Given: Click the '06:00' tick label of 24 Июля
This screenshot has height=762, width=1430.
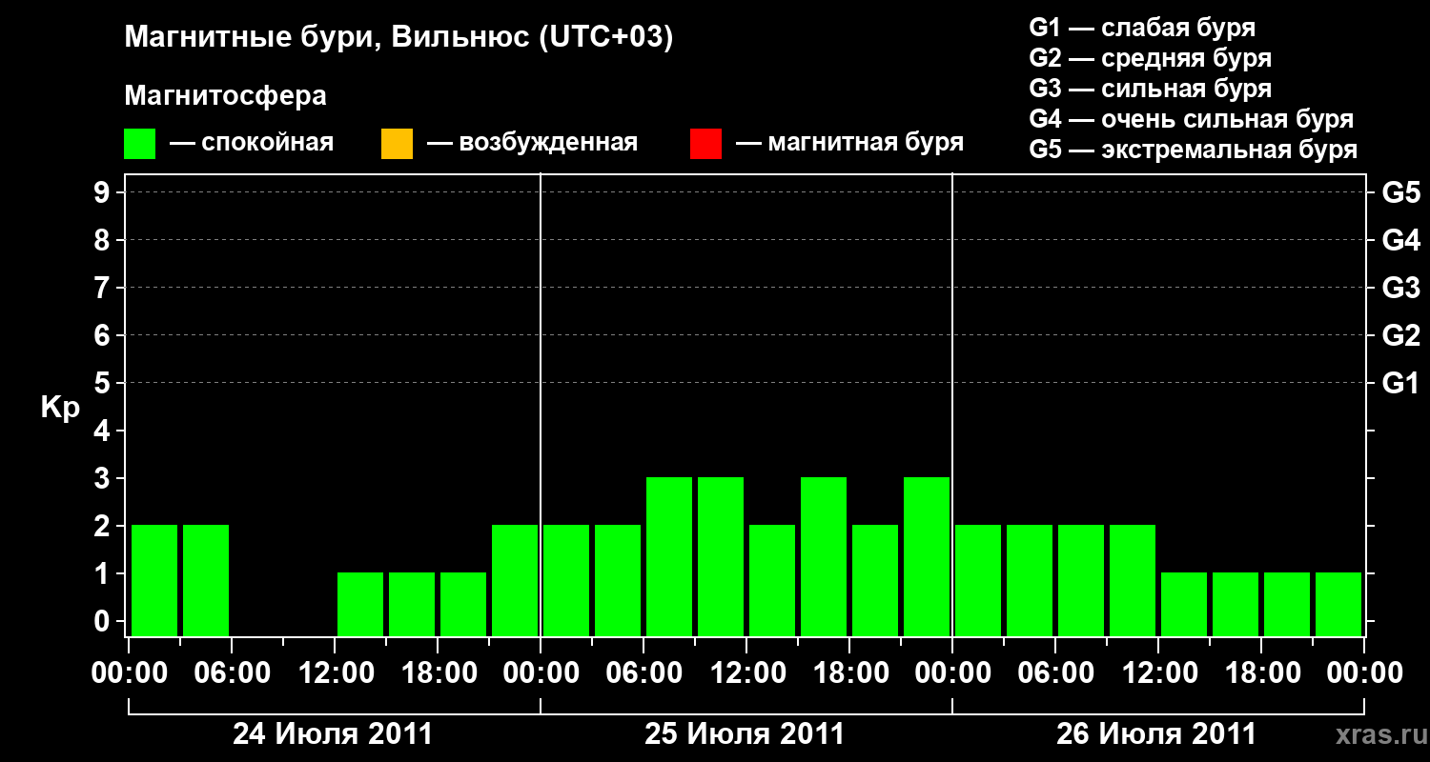Looking at the screenshot, I should [232, 673].
